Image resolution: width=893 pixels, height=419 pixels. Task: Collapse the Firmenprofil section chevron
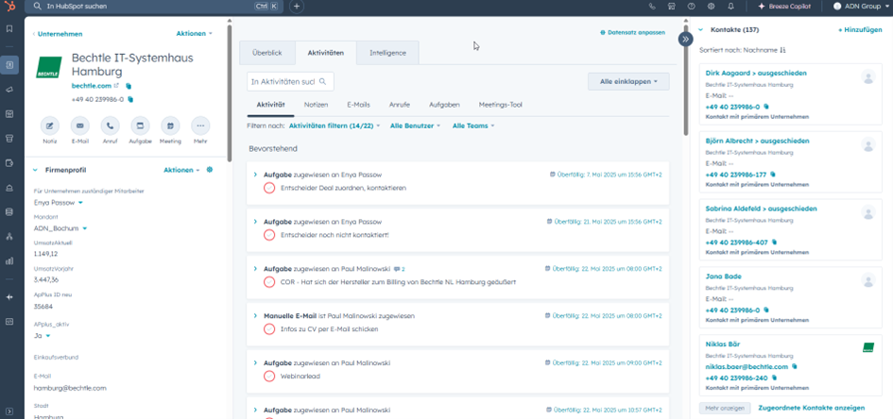point(35,170)
